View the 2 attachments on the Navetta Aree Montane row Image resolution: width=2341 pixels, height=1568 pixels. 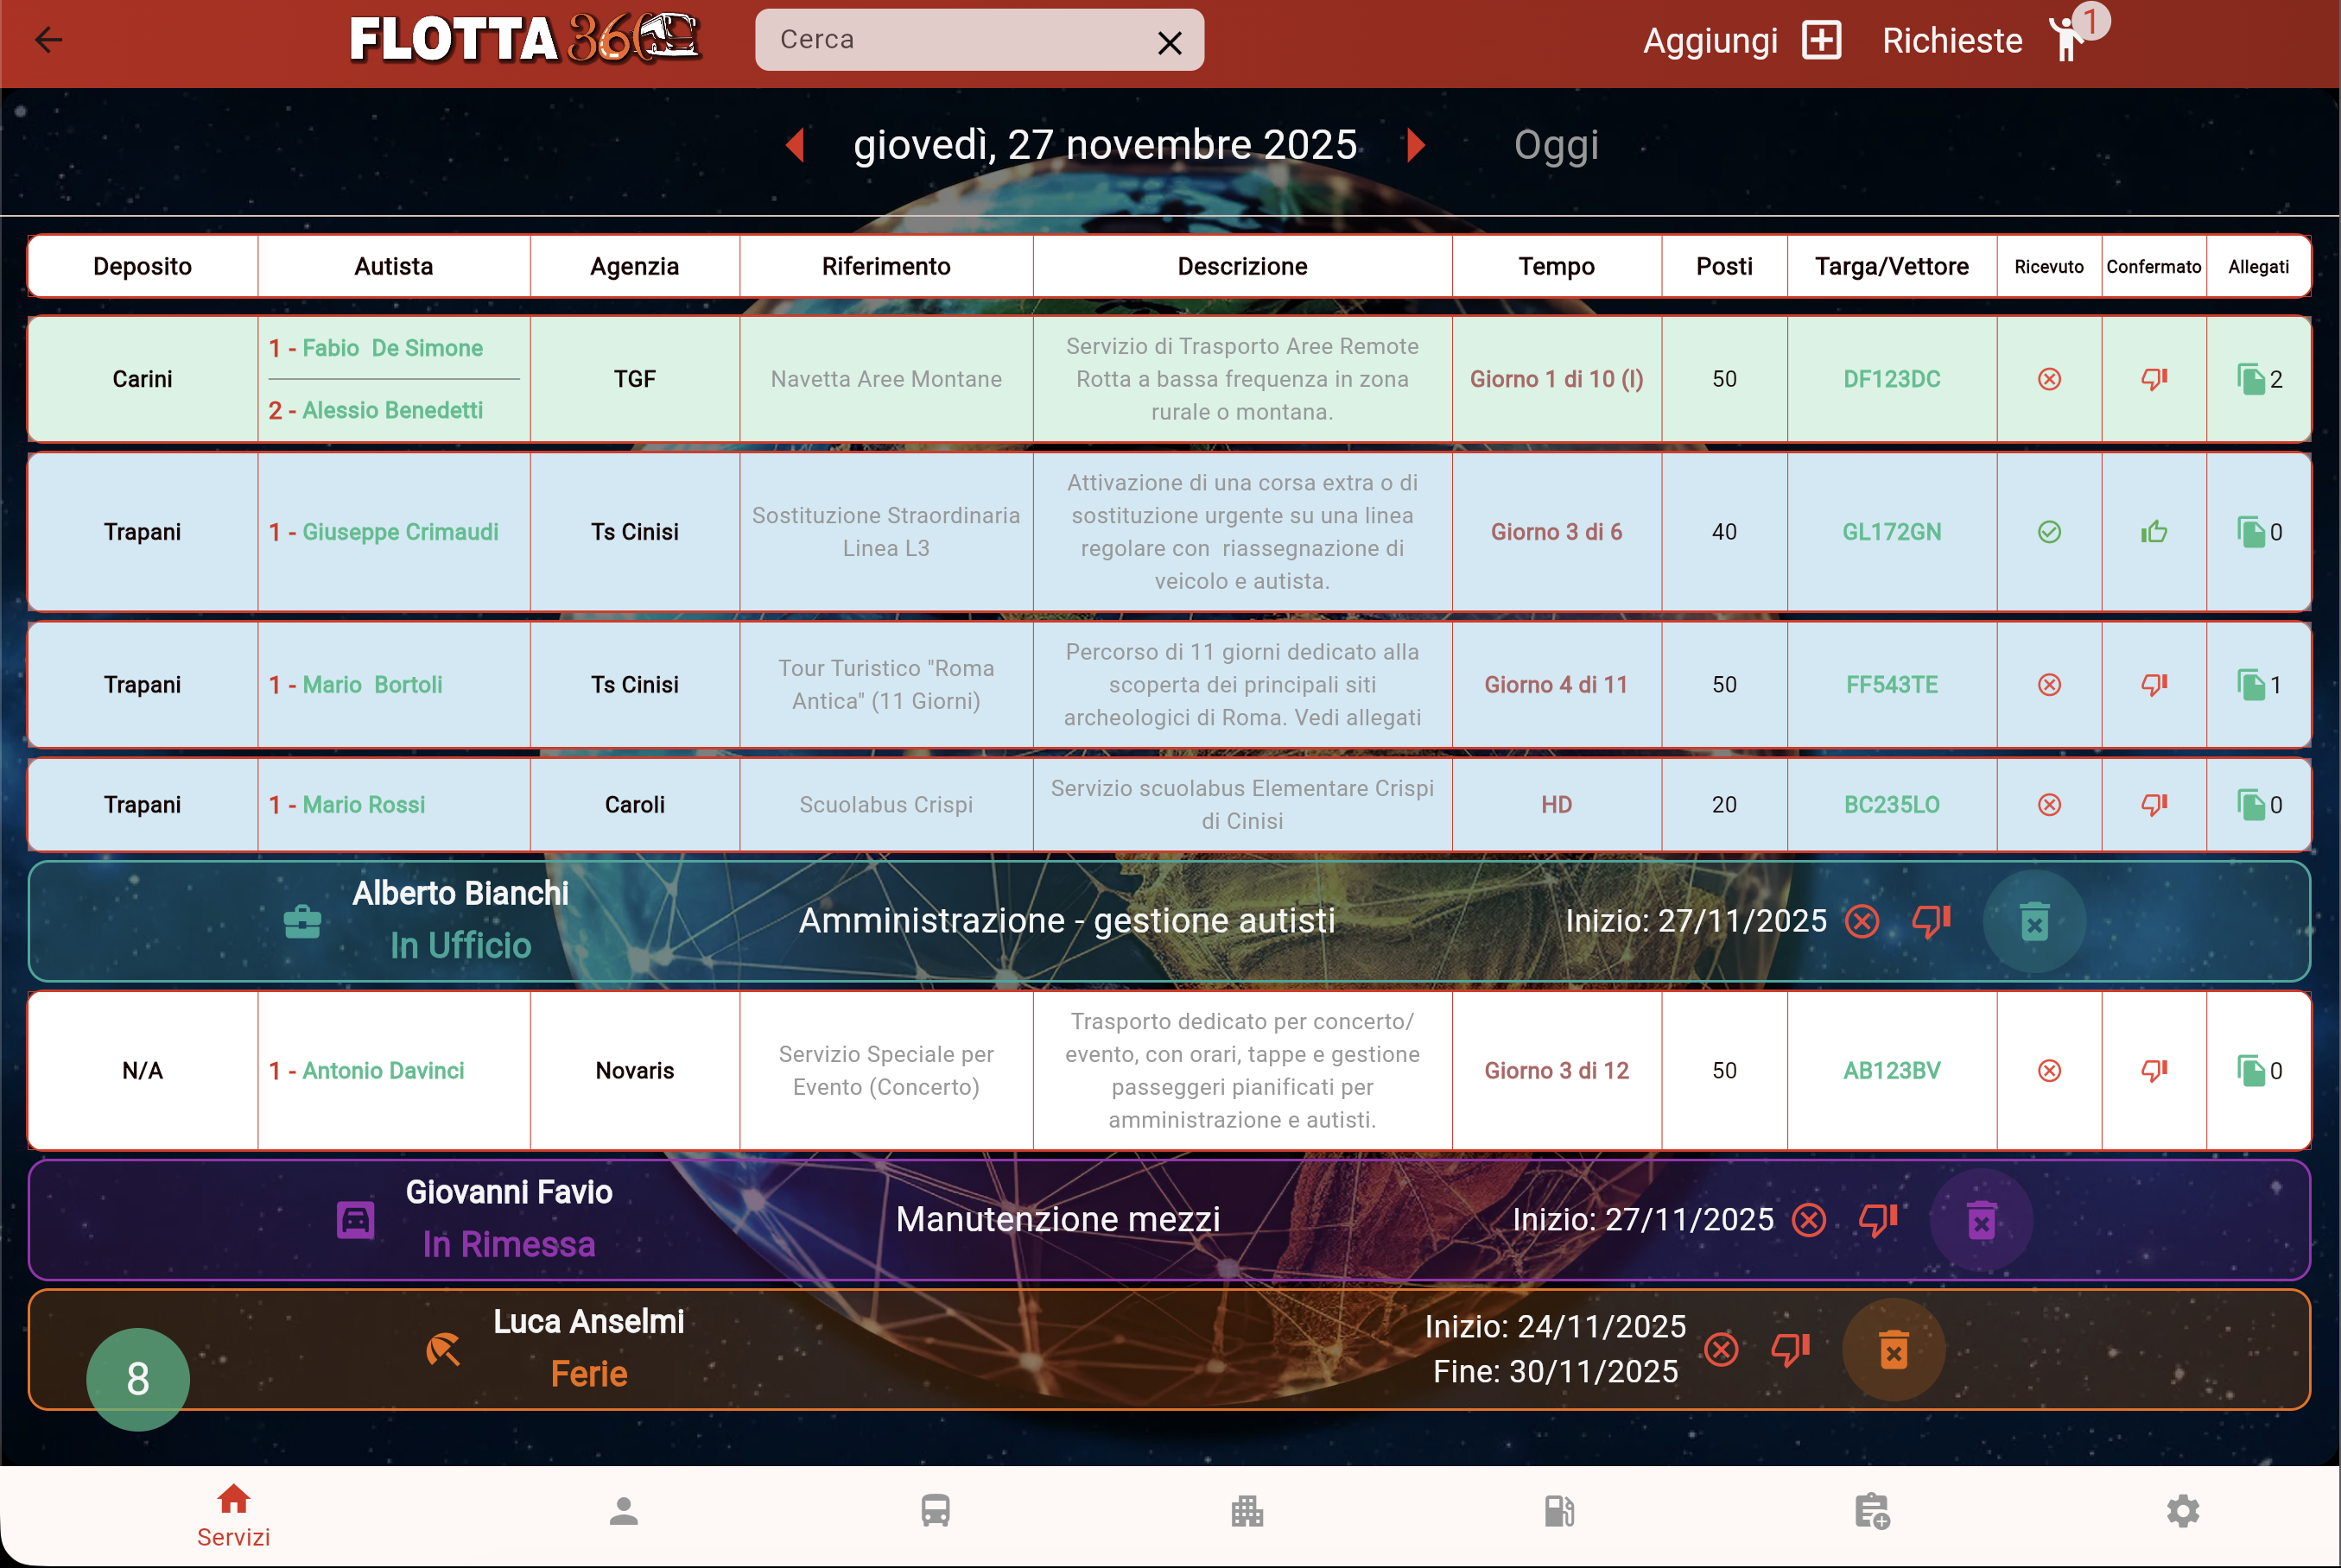[x=2257, y=379]
